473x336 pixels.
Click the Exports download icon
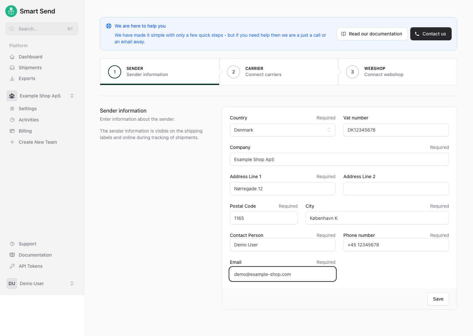(12, 78)
